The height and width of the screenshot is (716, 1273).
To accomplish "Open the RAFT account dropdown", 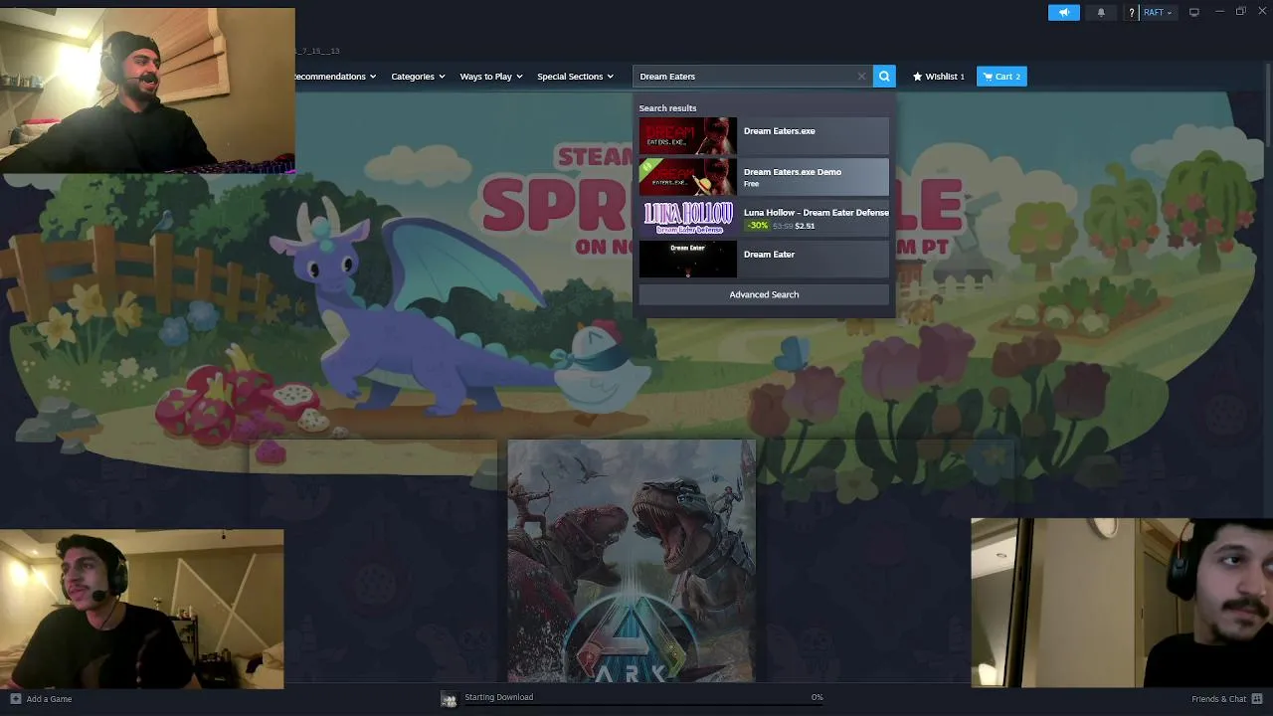I will (1158, 12).
